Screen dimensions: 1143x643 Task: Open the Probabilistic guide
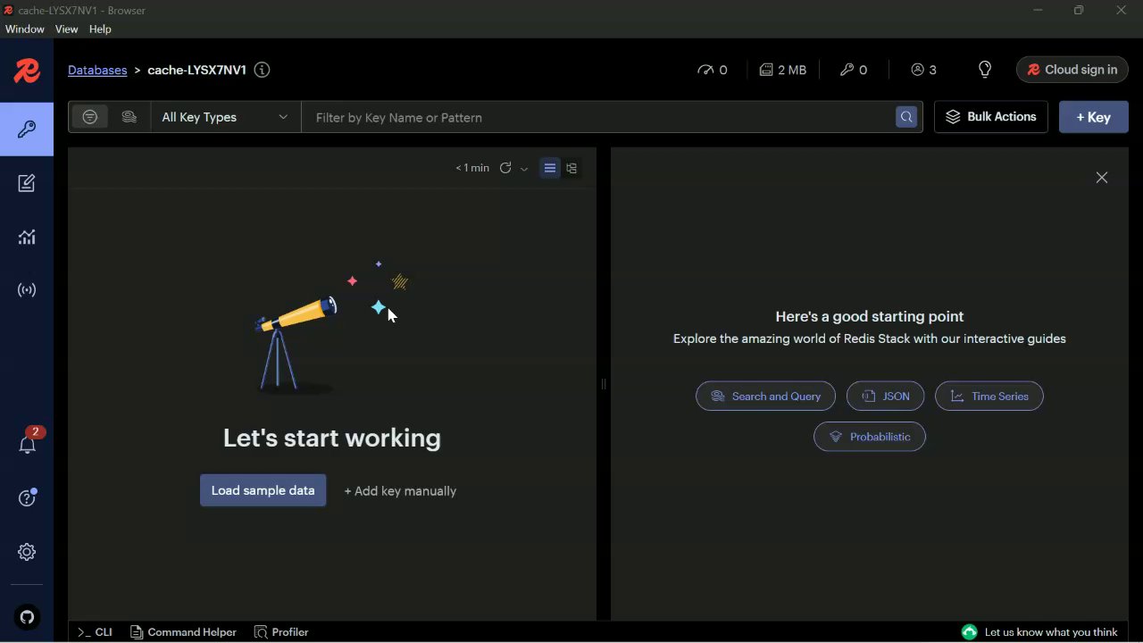(x=870, y=437)
